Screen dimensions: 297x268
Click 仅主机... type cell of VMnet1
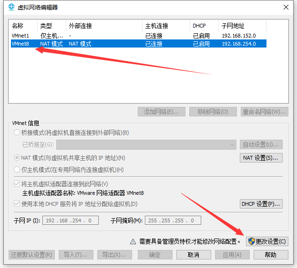click(x=51, y=36)
